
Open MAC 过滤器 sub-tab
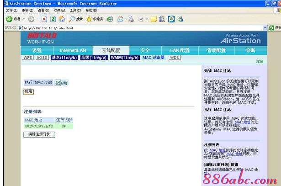click(154, 58)
